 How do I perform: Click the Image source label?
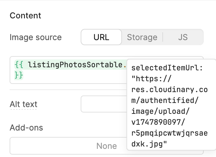[x=36, y=37]
